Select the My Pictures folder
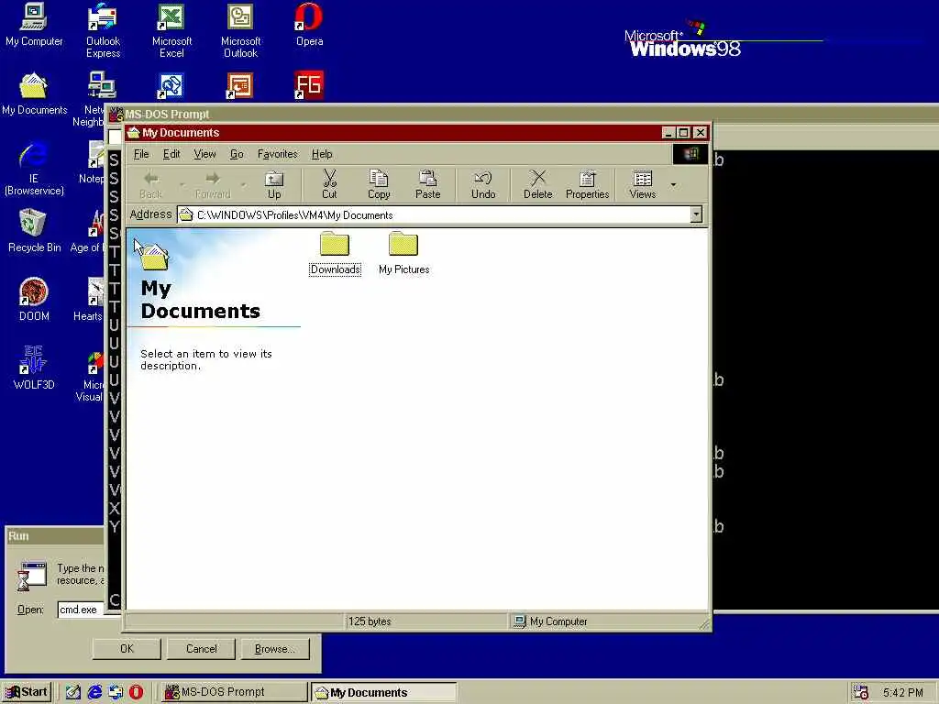This screenshot has height=704, width=939. coord(403,254)
